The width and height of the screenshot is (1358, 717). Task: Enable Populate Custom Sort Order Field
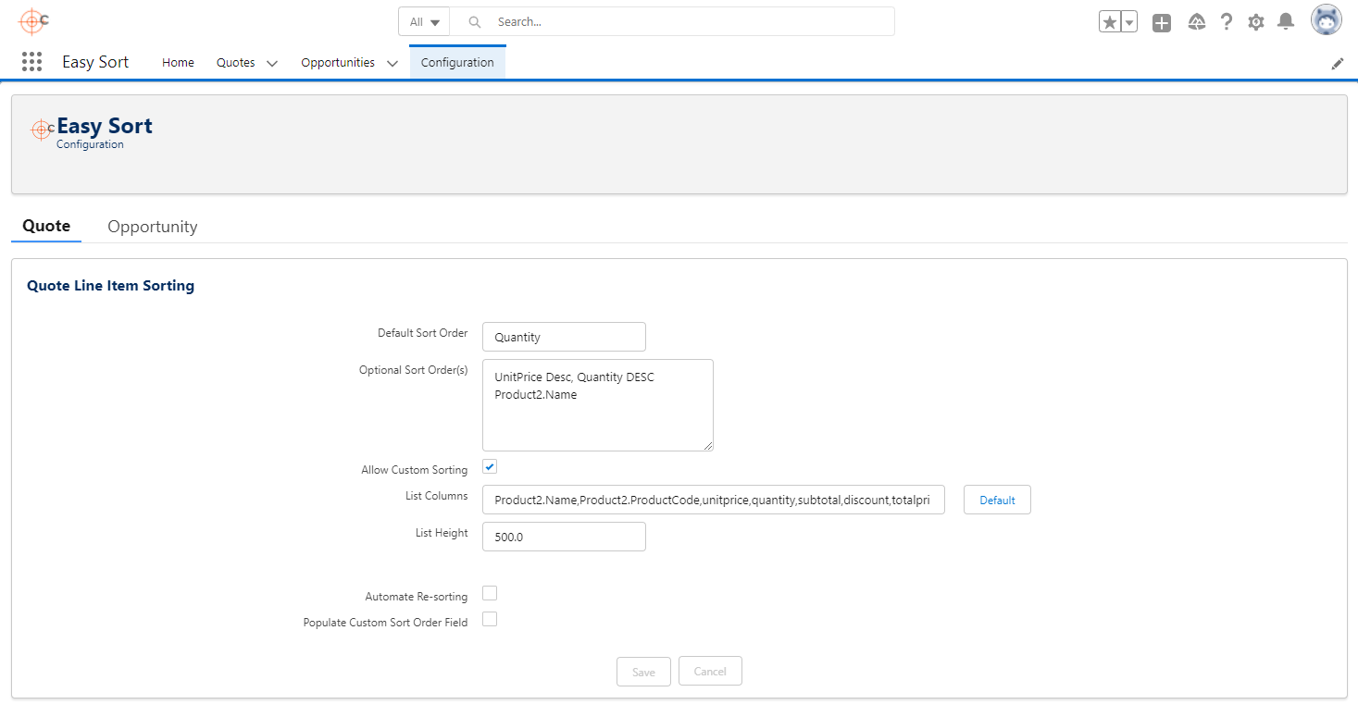489,619
